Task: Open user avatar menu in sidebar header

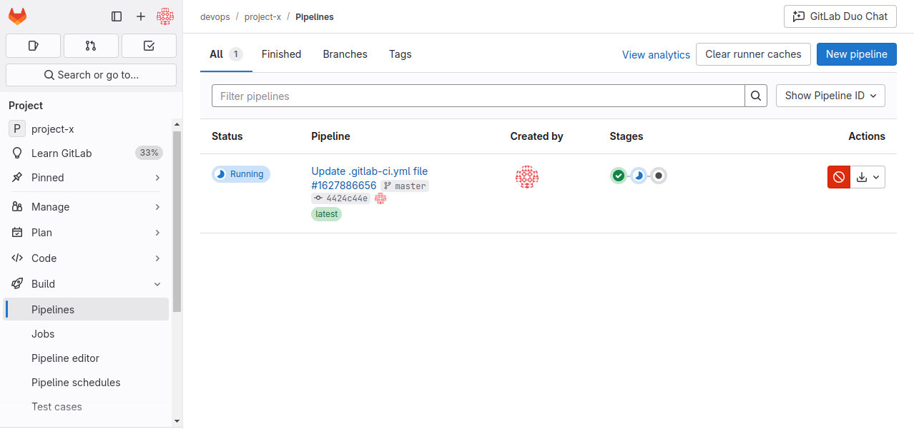Action: coord(165,16)
